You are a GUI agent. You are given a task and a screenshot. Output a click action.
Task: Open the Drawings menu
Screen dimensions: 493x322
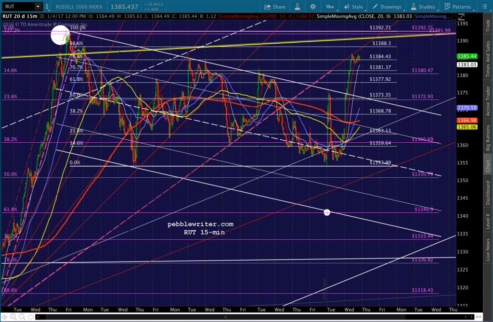pos(387,7)
